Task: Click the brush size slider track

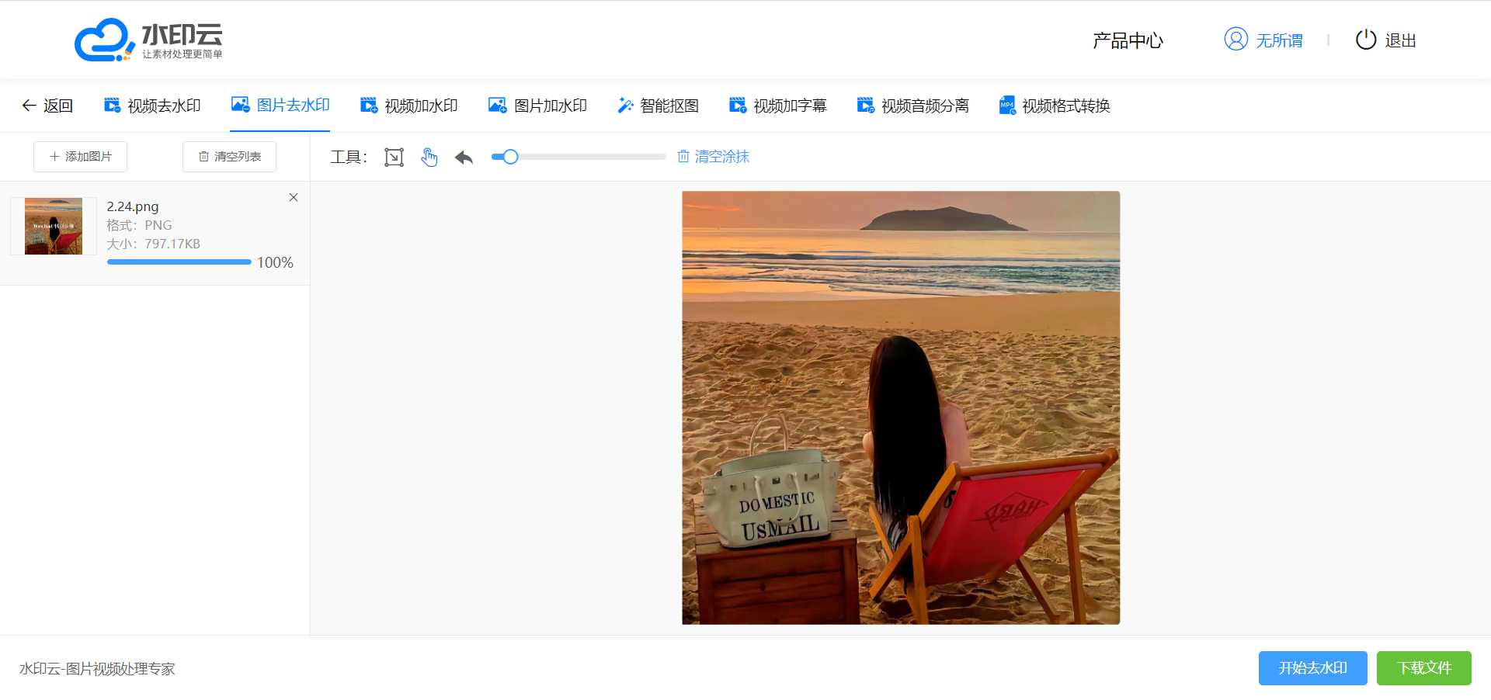Action: pos(579,157)
